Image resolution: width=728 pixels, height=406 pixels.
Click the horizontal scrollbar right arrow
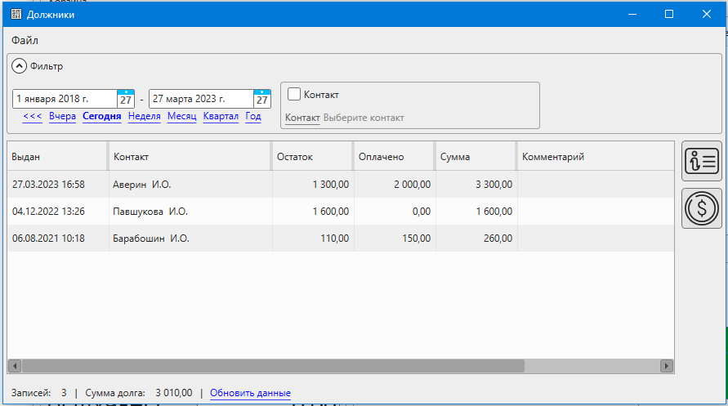tap(667, 366)
